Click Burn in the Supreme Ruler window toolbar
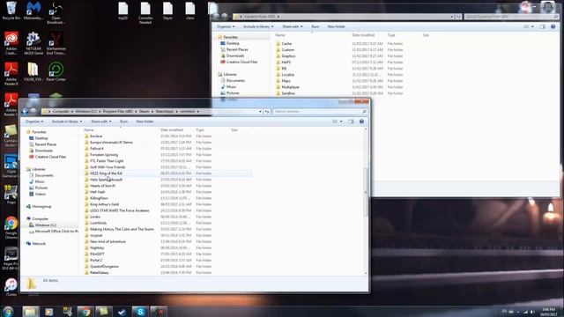 [x=315, y=26]
